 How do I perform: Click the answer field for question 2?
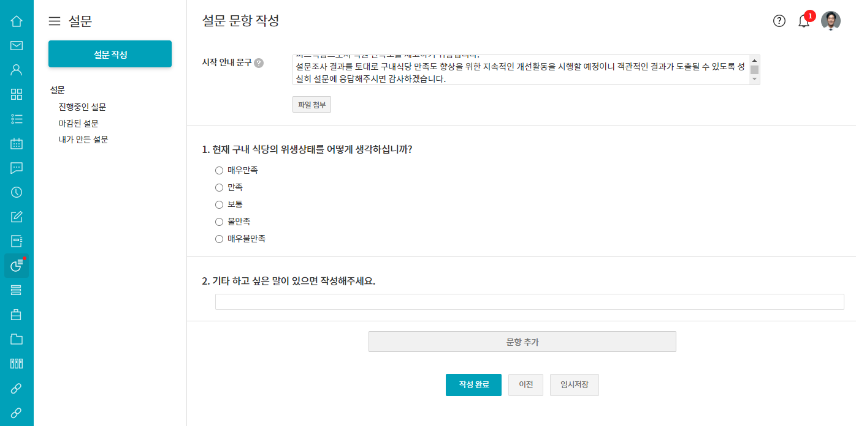[529, 302]
